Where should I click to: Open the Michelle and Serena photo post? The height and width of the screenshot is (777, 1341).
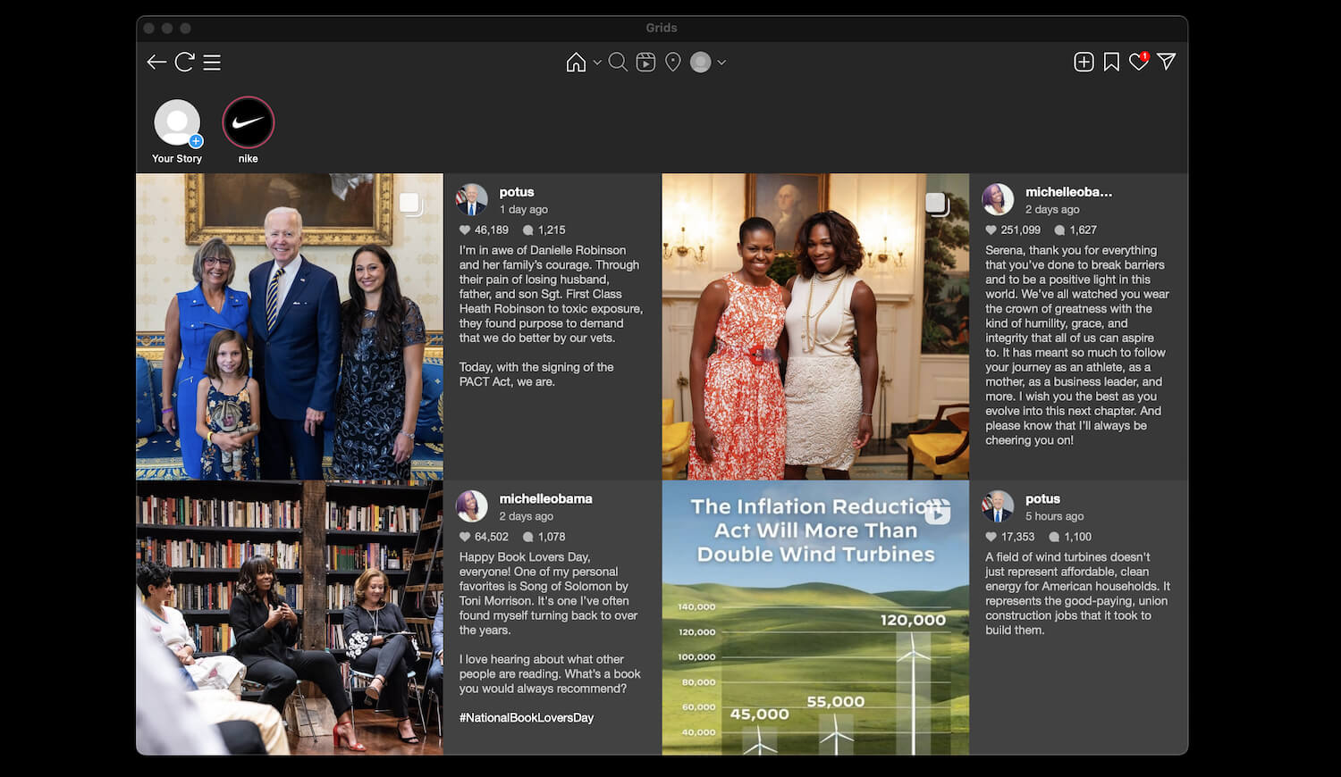(x=815, y=327)
